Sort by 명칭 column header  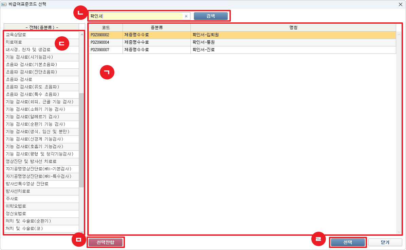pos(293,27)
